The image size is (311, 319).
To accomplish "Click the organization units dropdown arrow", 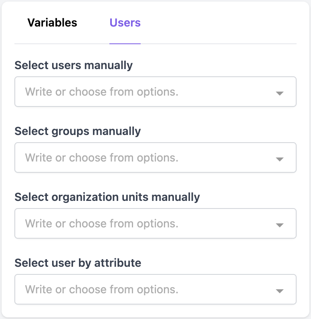I will coord(280,225).
